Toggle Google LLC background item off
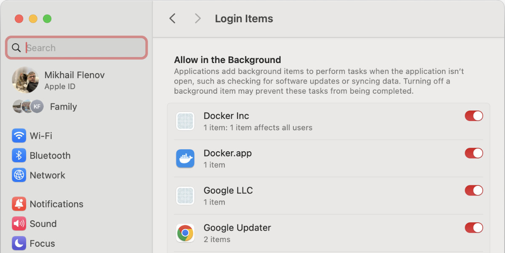The image size is (505, 253). (474, 190)
